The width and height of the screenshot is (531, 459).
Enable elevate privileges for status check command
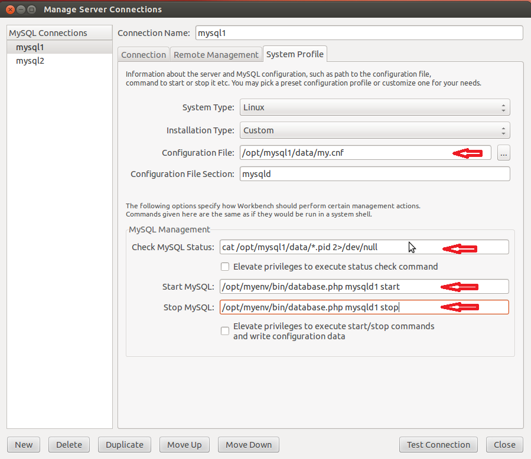point(225,267)
